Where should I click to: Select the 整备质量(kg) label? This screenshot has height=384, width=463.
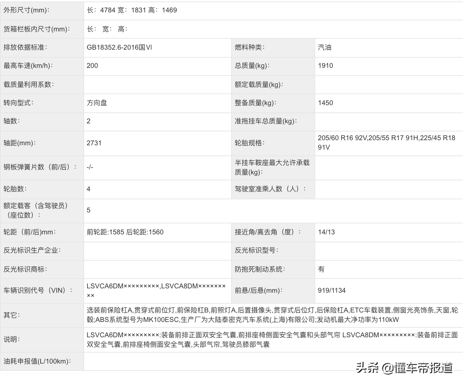pos(256,103)
